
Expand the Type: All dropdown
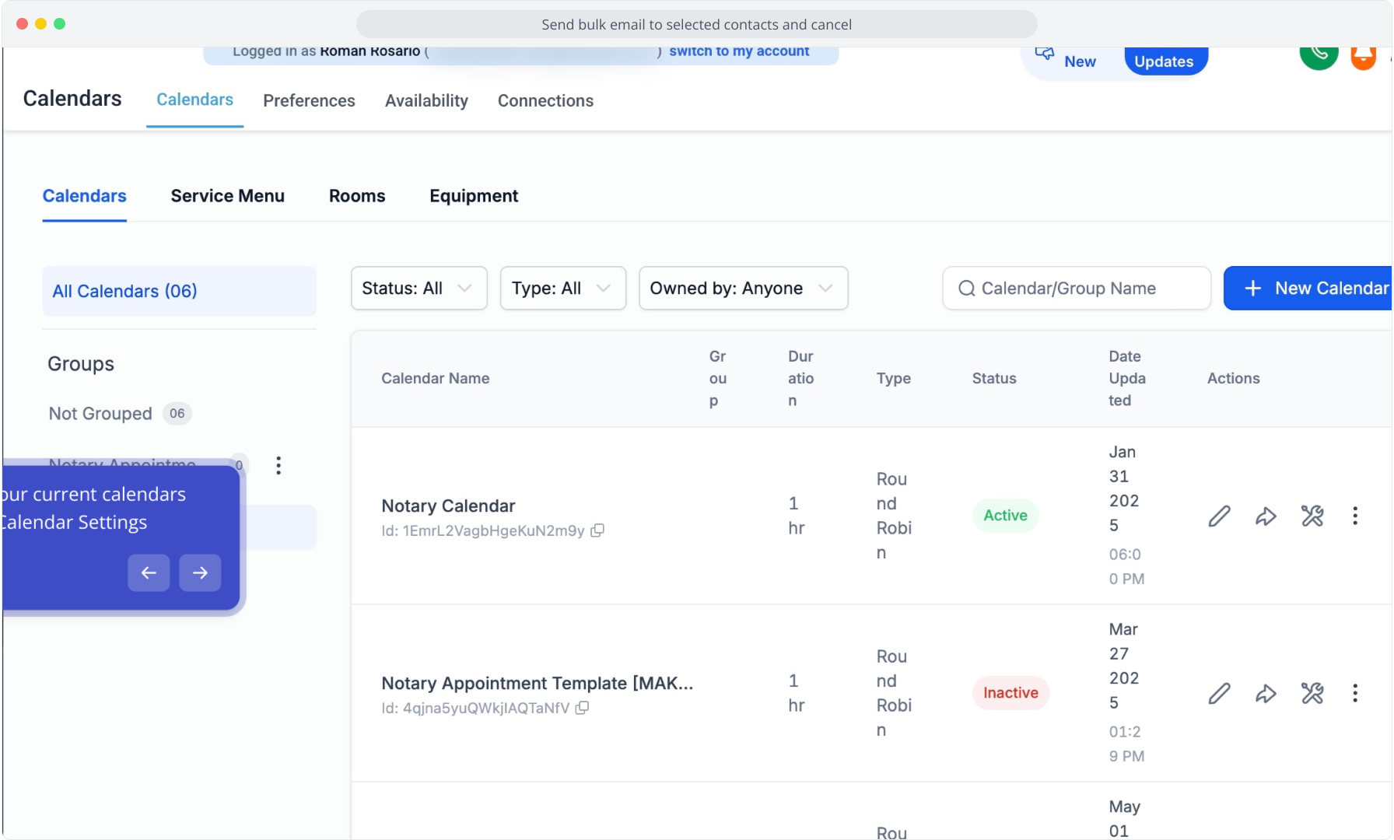point(562,289)
